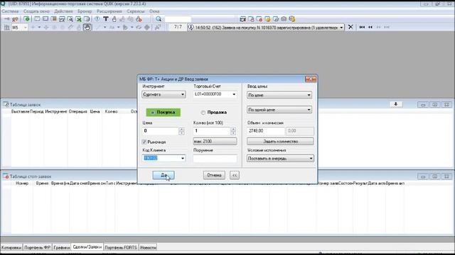The height and width of the screenshot is (255, 455).
Task: Click the red hand icon in toolbar
Action: [139, 19]
